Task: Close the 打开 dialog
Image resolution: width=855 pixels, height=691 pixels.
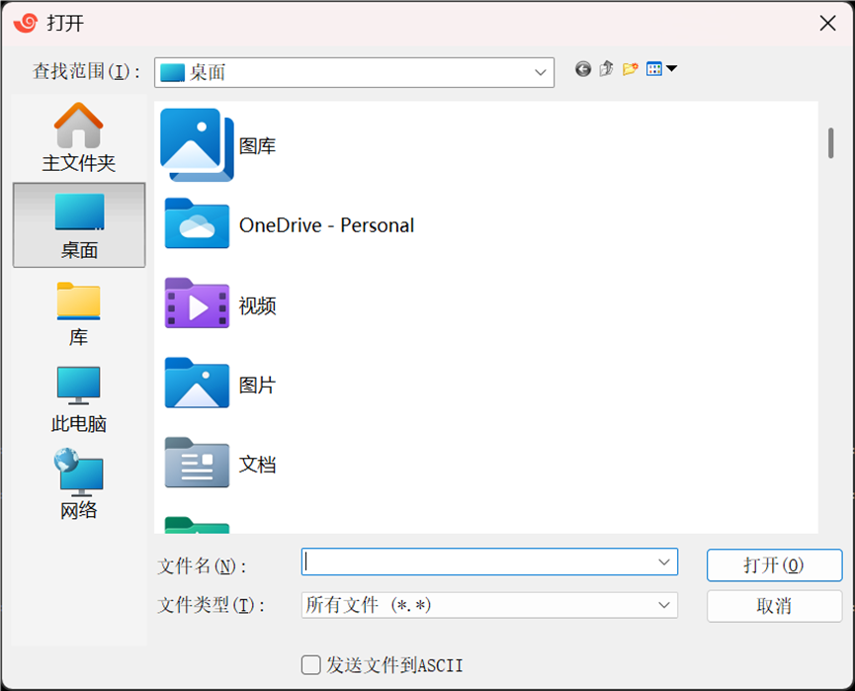Action: click(x=827, y=23)
